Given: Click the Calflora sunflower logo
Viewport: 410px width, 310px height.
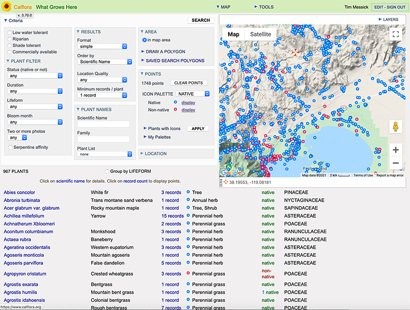Looking at the screenshot, I should coord(7,7).
